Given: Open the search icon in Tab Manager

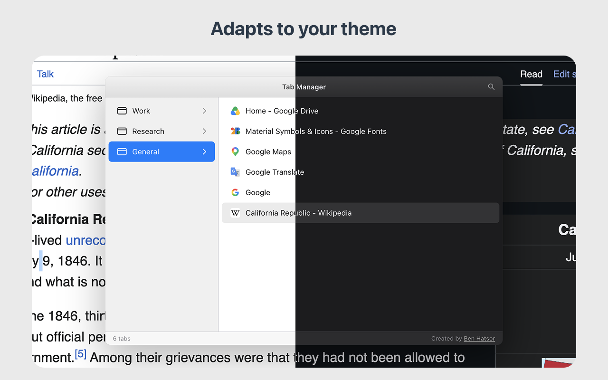Looking at the screenshot, I should coord(491,87).
